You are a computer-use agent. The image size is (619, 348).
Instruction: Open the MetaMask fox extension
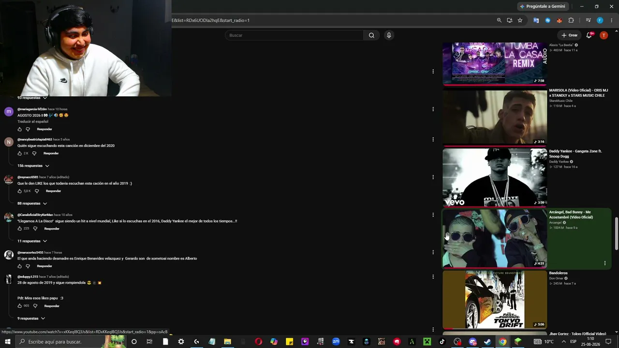point(559,20)
